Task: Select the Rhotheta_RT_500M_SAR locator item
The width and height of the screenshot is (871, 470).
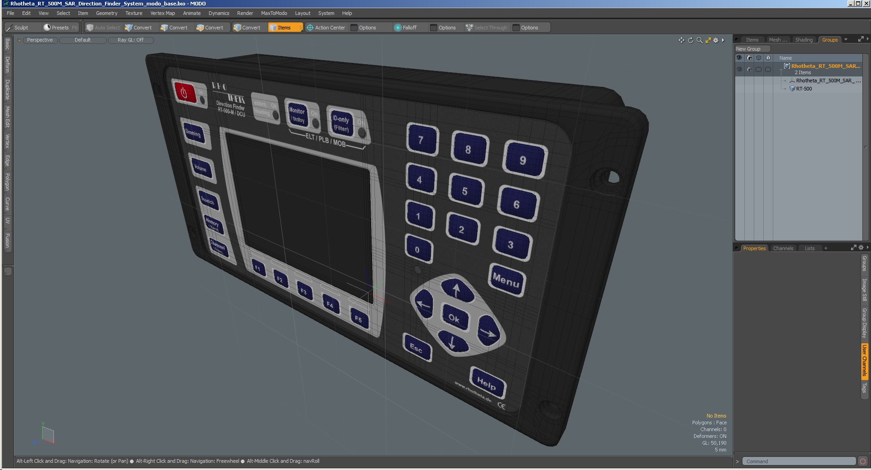Action: tap(828, 81)
